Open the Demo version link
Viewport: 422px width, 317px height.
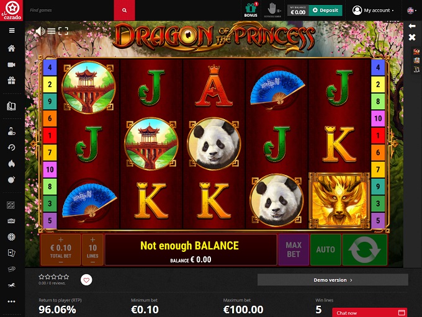click(333, 280)
